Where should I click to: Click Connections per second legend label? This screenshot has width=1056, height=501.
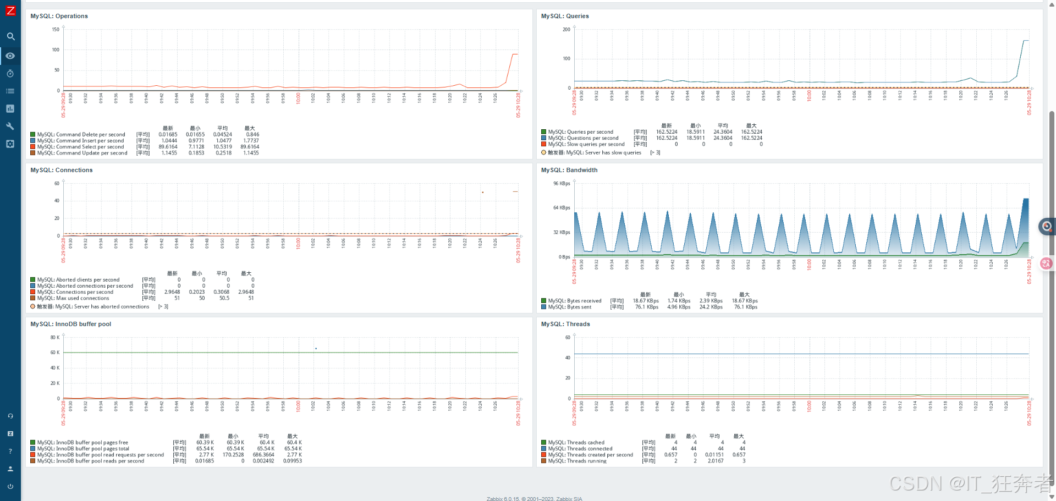[x=75, y=292]
